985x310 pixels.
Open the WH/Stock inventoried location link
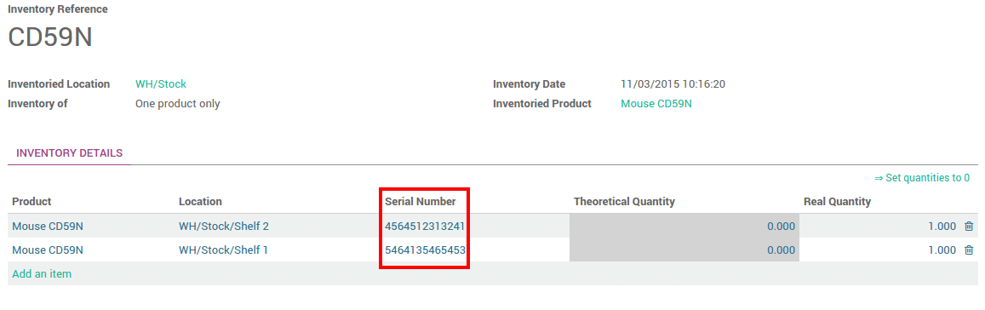161,83
